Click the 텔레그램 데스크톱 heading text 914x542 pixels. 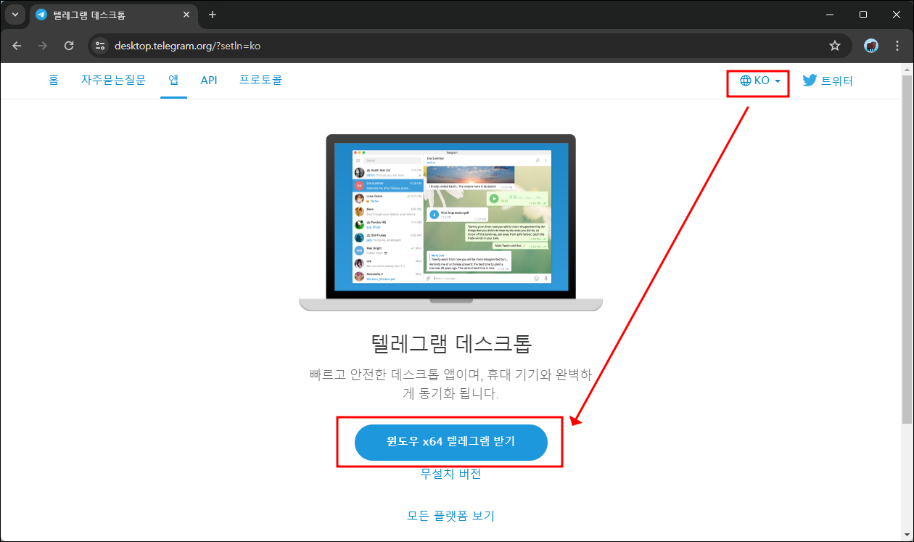(450, 342)
